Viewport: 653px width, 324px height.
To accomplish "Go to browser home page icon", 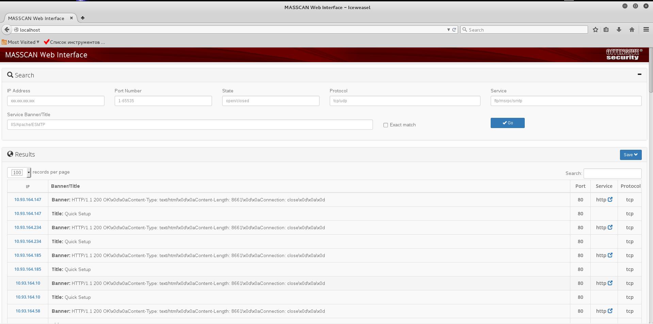I will pos(632,30).
